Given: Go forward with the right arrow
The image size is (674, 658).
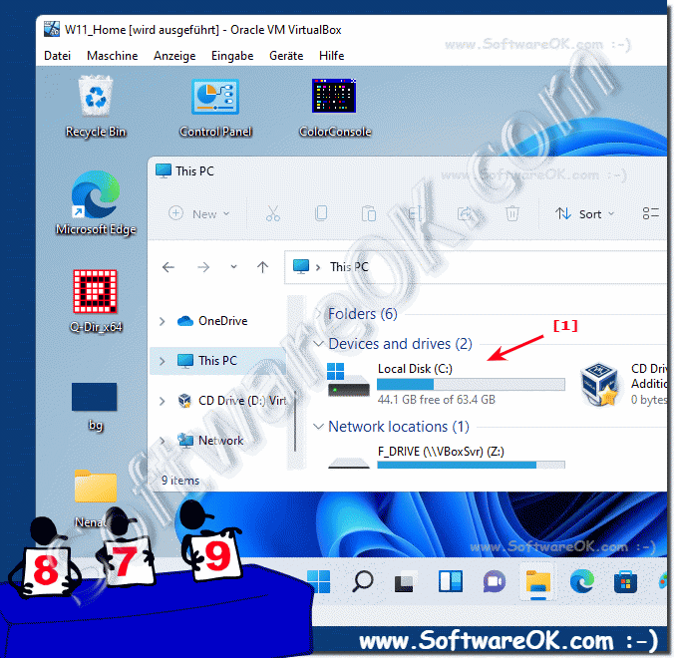Looking at the screenshot, I should [202, 267].
